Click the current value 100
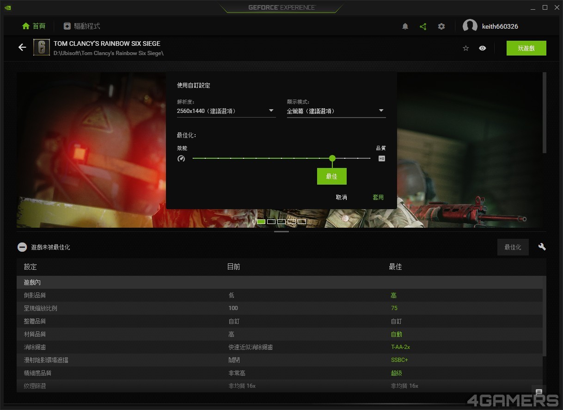The image size is (563, 410). point(233,308)
